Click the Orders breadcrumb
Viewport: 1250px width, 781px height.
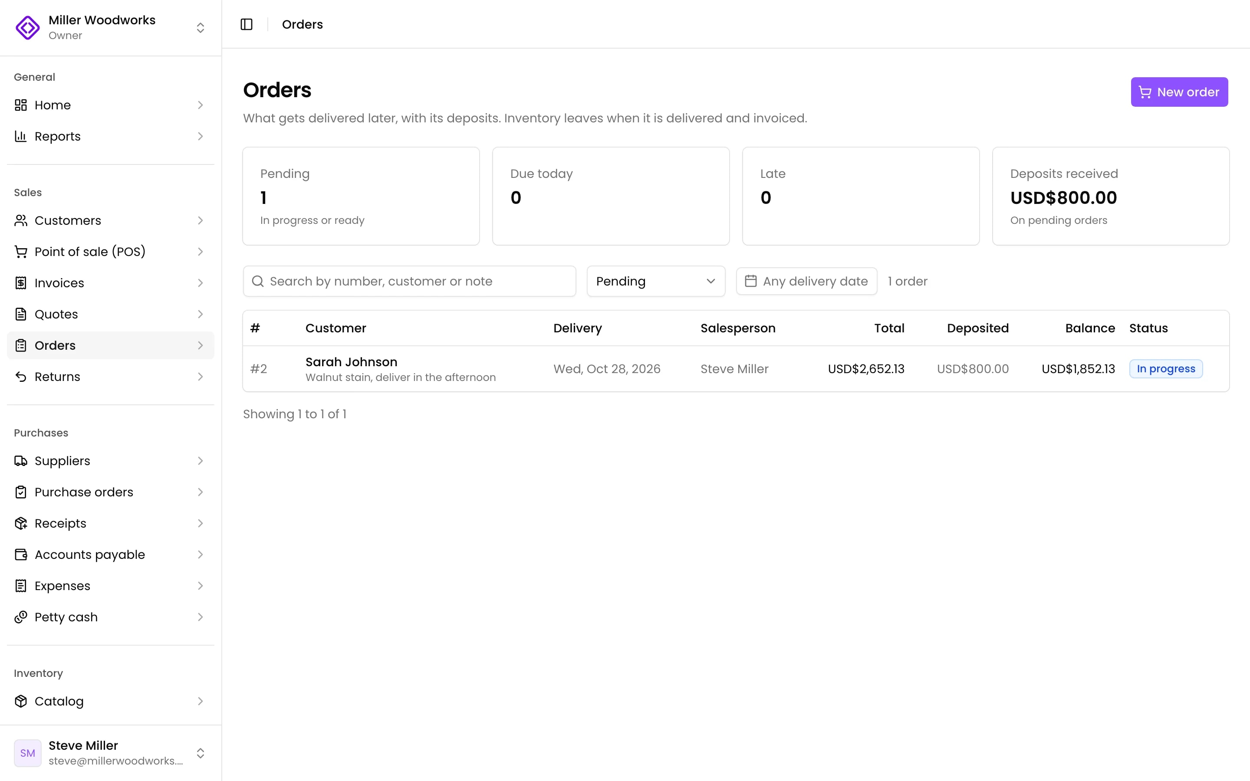pyautogui.click(x=302, y=24)
